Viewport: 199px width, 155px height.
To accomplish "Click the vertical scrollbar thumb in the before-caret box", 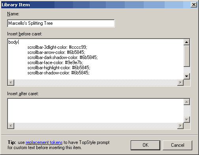I will (x=186, y=56).
